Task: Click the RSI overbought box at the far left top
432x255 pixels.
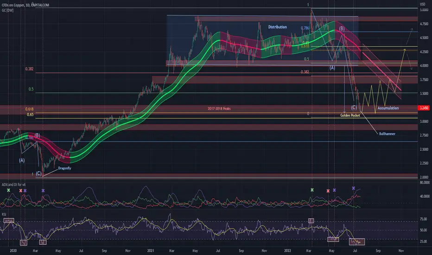Action: 8,220
